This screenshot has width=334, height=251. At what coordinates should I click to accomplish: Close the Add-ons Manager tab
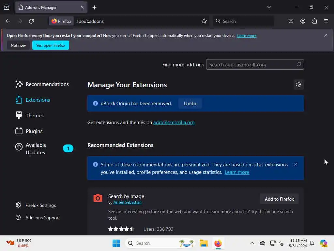82,7
